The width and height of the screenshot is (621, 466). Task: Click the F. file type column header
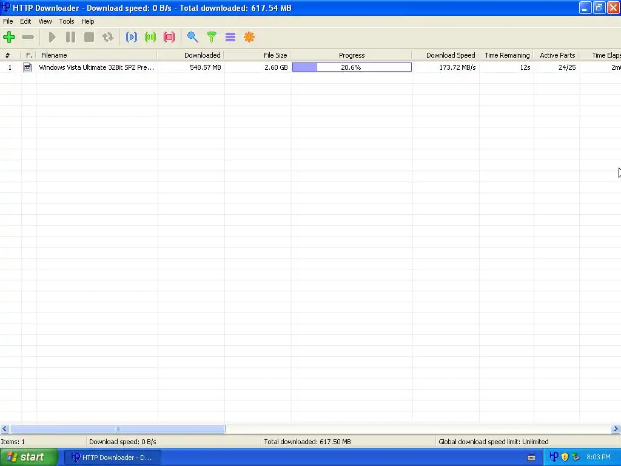coord(29,55)
